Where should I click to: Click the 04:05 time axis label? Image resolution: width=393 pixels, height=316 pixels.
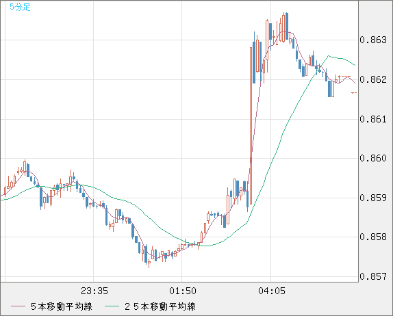click(x=272, y=291)
